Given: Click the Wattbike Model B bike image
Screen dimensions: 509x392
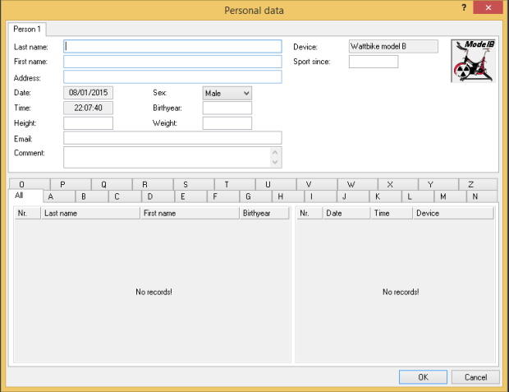Looking at the screenshot, I should coord(475,62).
